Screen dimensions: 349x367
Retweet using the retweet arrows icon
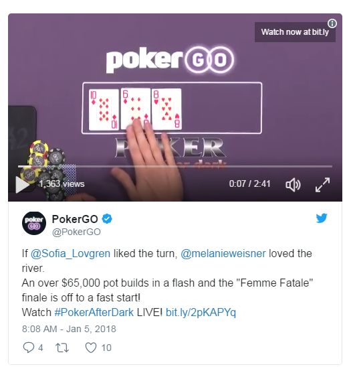tap(62, 348)
